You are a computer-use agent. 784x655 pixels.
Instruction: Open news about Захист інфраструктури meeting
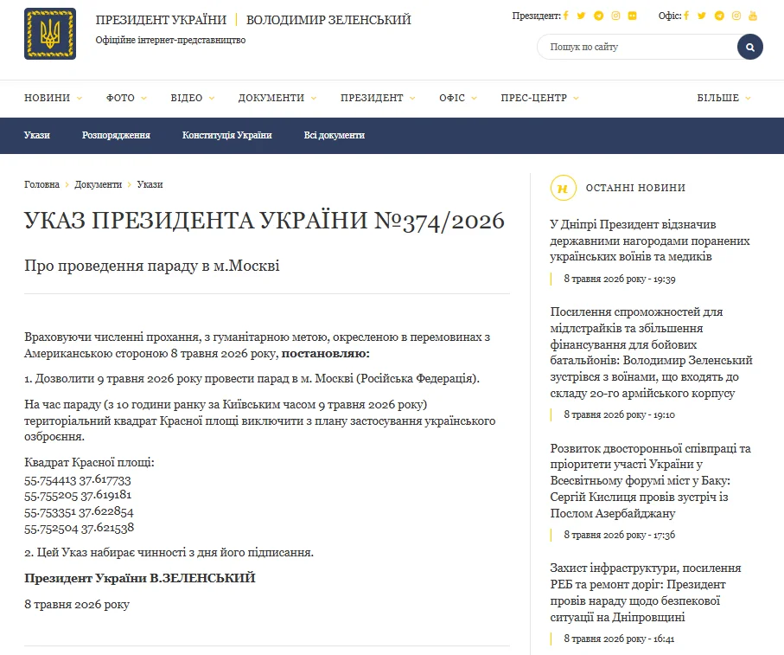(646, 593)
